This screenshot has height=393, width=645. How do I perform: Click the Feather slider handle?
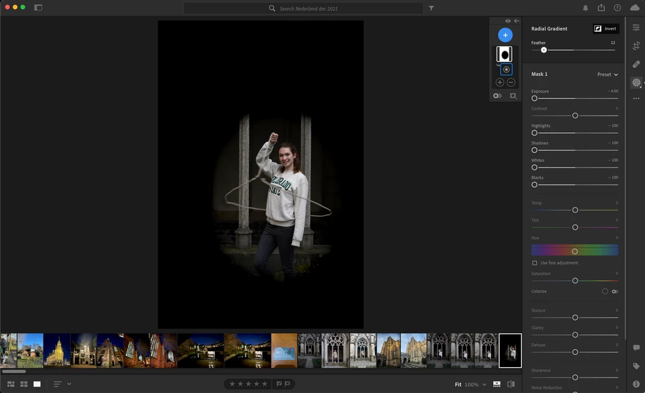(x=544, y=50)
